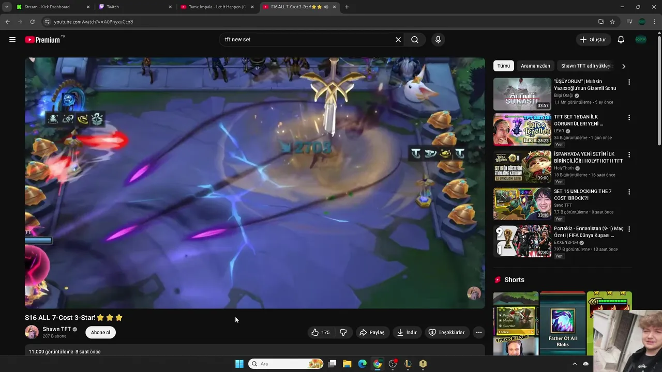Open a new browser tab
The height and width of the screenshot is (372, 662).
tap(347, 7)
